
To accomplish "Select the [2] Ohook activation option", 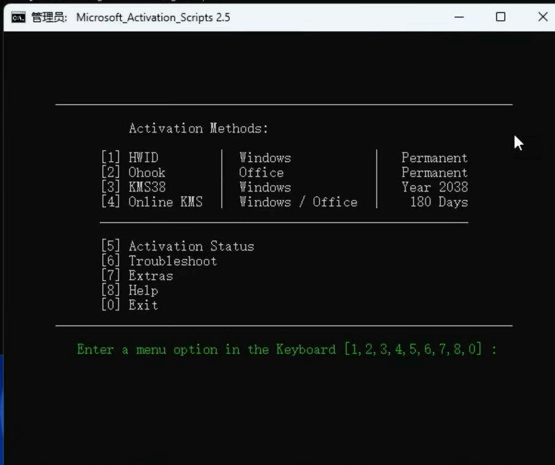I will coord(133,173).
